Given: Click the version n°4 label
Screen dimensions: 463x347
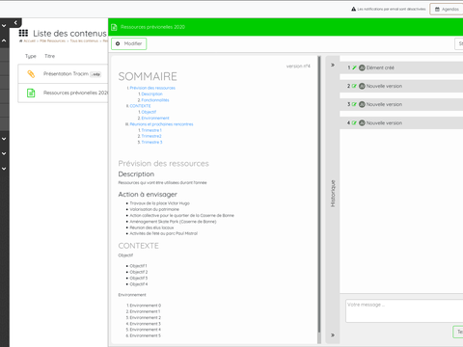Looking at the screenshot, I should click(298, 67).
